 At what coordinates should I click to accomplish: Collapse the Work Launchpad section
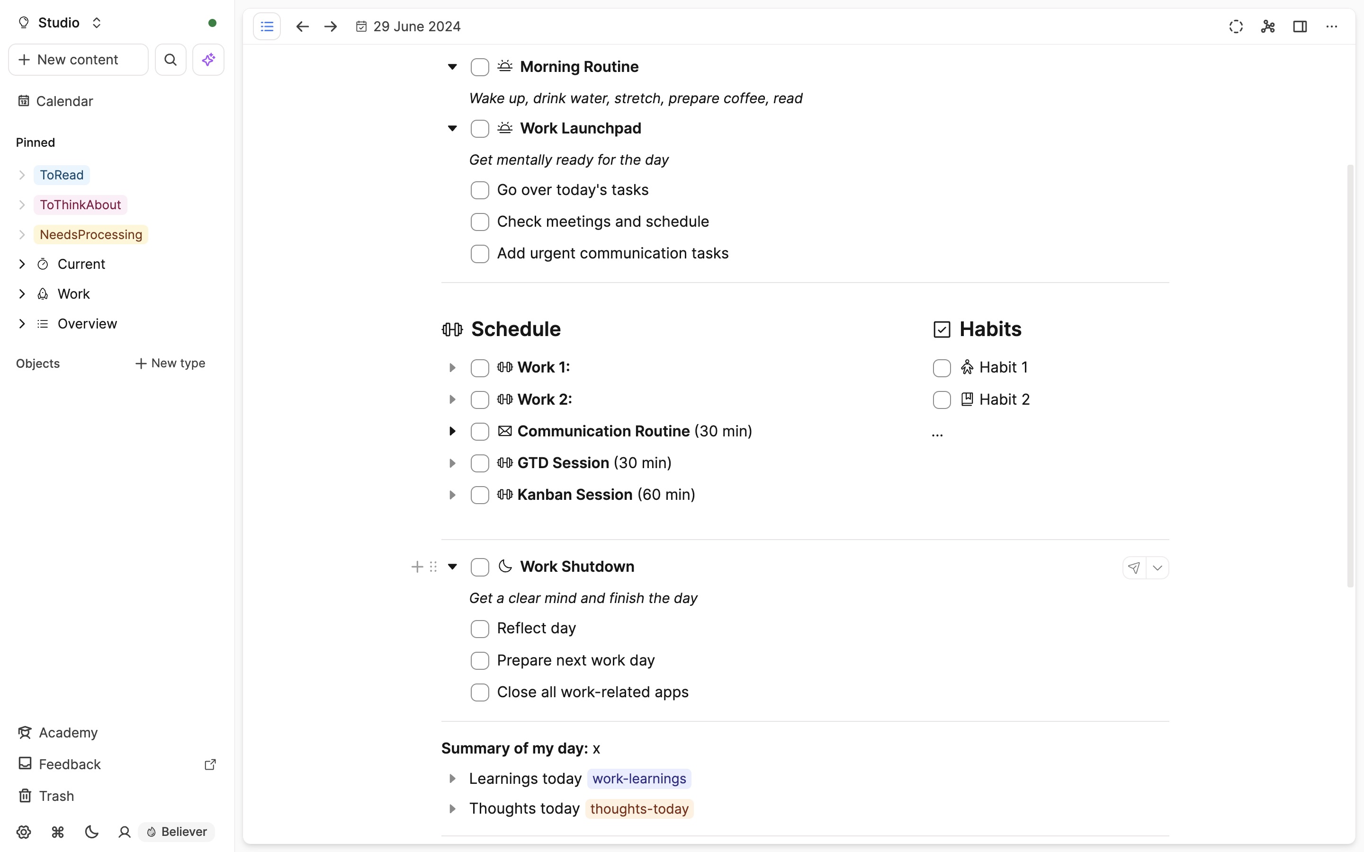[452, 128]
